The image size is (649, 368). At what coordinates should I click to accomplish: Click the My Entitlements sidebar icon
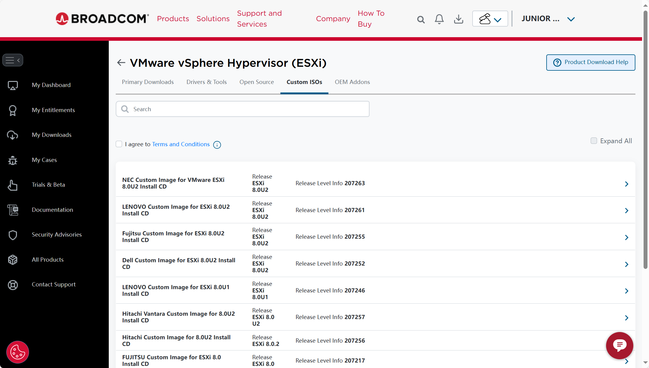pyautogui.click(x=12, y=110)
